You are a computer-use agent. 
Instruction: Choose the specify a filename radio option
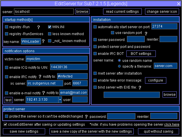(119, 66)
